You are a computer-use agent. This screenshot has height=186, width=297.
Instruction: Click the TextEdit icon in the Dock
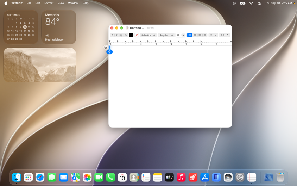(x=252, y=177)
